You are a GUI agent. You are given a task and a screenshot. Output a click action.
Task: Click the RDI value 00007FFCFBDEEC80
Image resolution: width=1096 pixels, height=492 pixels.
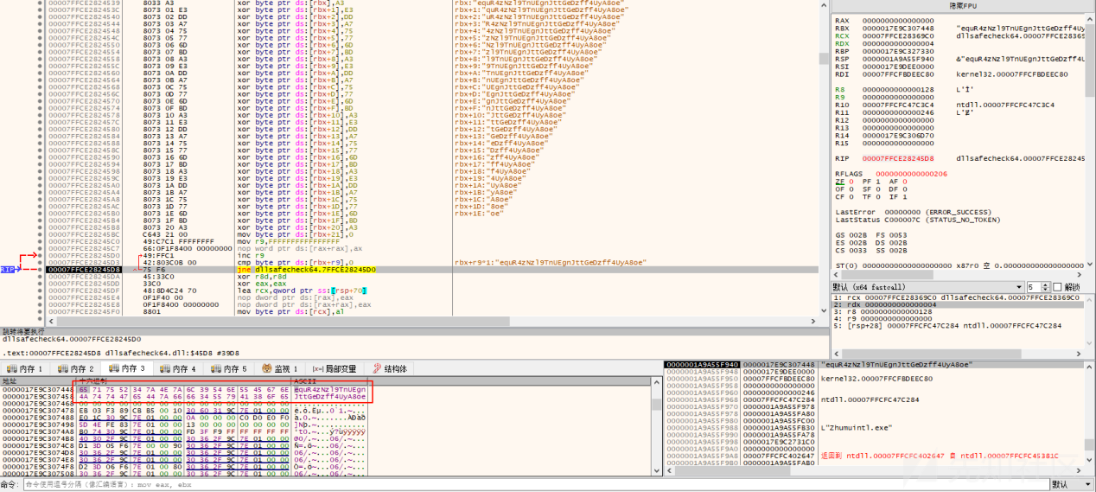point(898,73)
